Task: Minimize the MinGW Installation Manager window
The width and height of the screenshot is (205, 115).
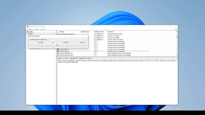Action: [x=166, y=27]
